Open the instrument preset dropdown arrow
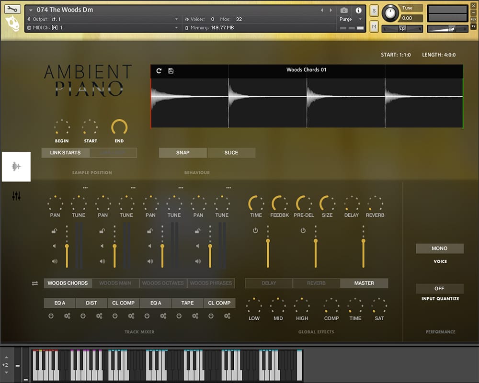 pos(31,10)
